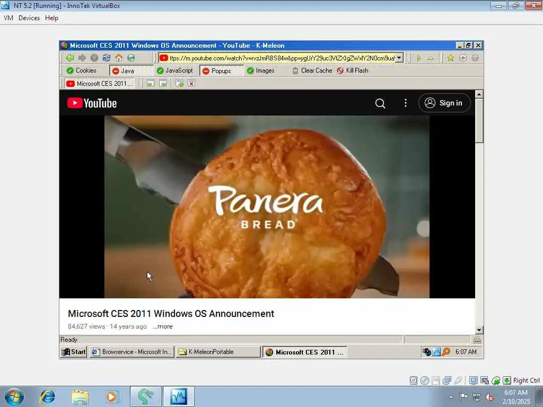Switch to K-MeleonPortable taskbar item
543x407 pixels.
pos(218,352)
